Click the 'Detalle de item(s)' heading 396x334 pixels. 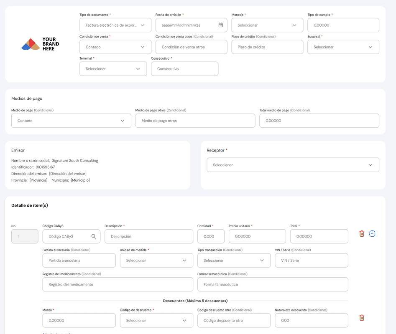click(x=30, y=205)
